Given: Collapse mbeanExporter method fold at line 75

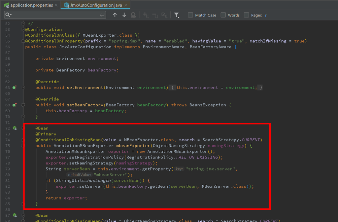Looking at the screenshot, I should [x=23, y=146].
